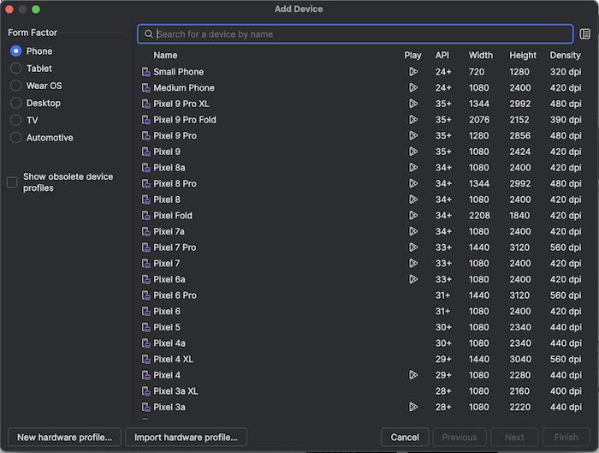This screenshot has width=599, height=453.
Task: Sort the list by API column header
Action: [442, 56]
